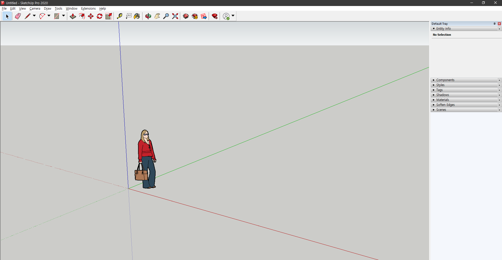Close the Default Tray

click(x=499, y=24)
